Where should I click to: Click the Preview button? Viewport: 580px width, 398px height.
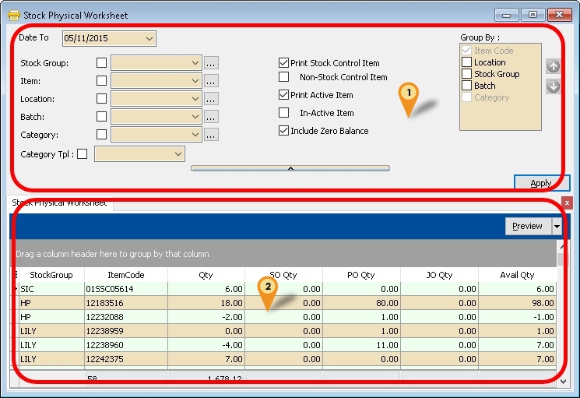[x=527, y=226]
